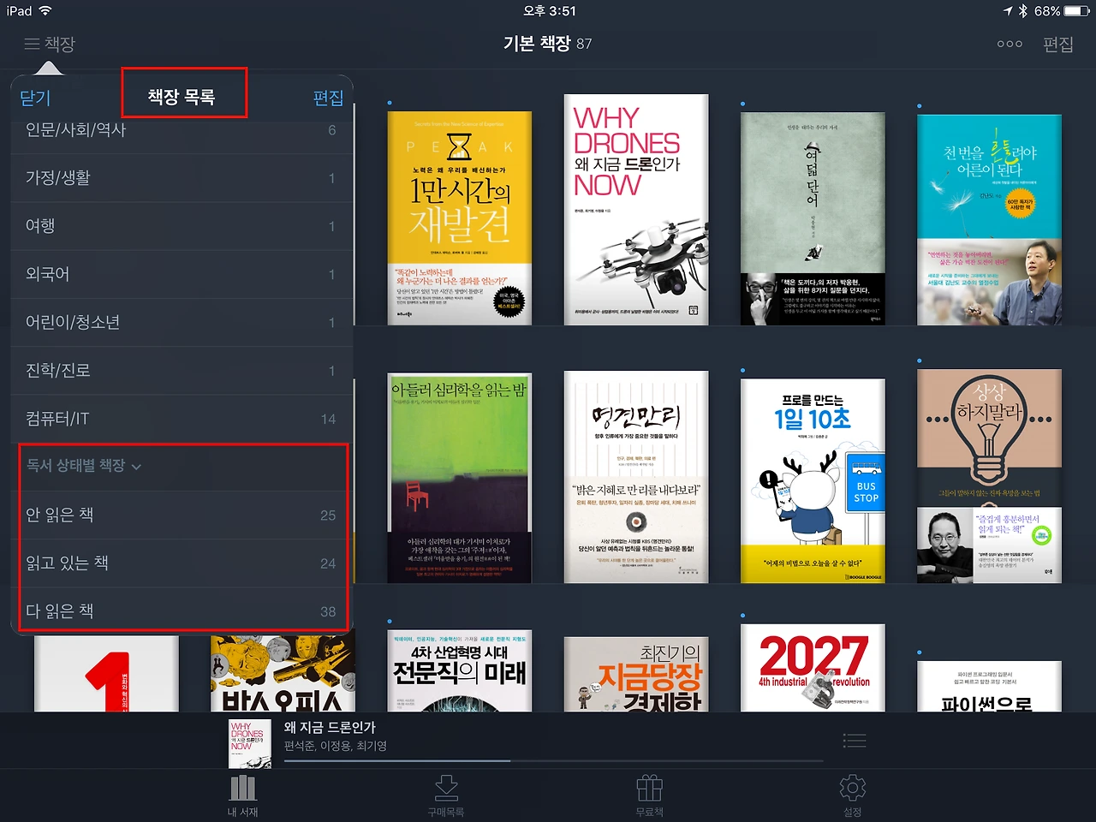Open the WHY DRONES NOW book cover
This screenshot has width=1096, height=822.
(x=636, y=210)
